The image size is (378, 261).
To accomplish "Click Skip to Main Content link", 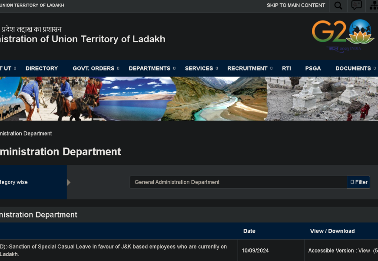I will 296,6.
